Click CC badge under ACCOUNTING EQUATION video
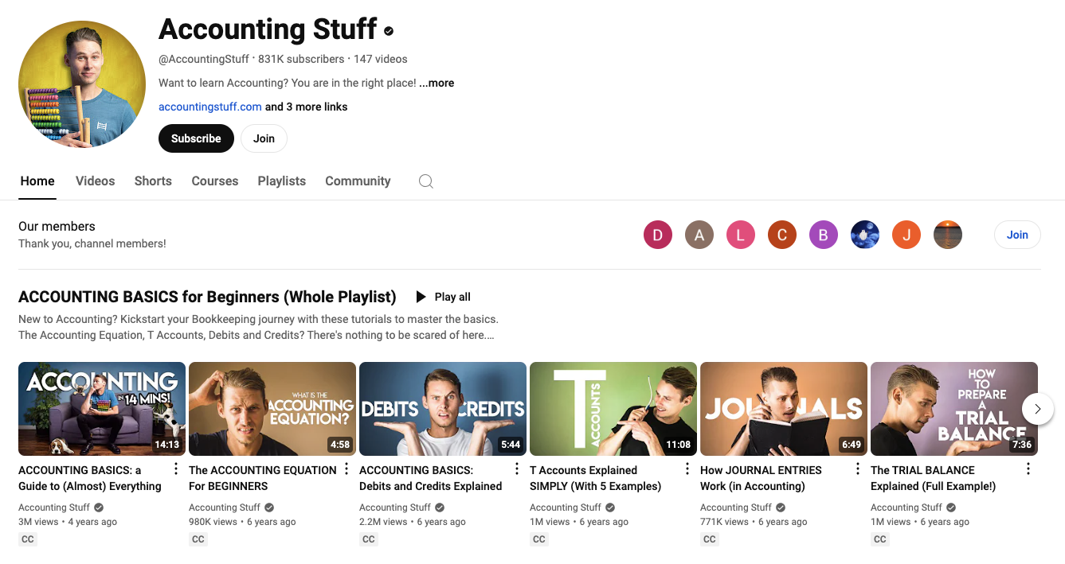Screen dimensions: 1065x564 click(x=198, y=539)
